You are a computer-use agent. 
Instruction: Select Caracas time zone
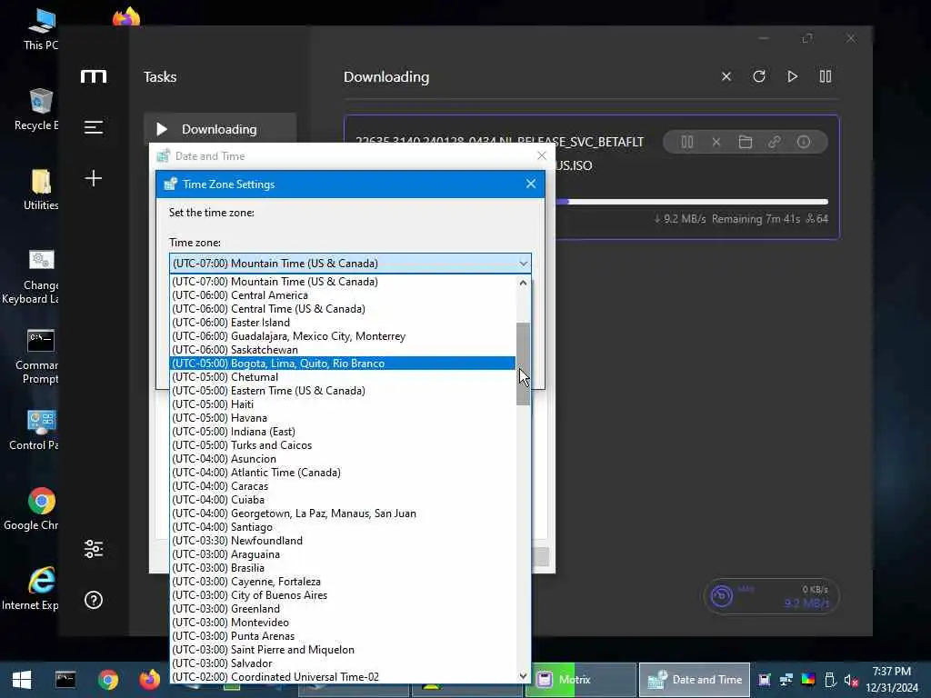343,486
